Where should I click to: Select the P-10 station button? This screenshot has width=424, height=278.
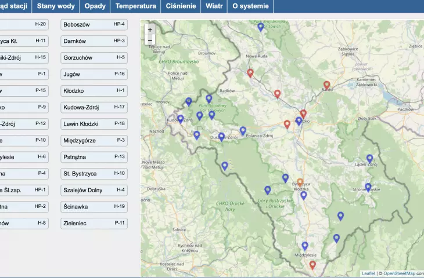(24, 141)
